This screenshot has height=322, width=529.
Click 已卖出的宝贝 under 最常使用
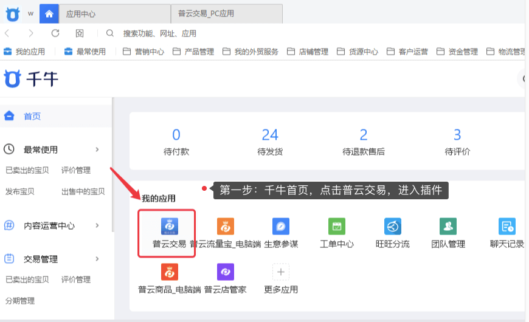27,170
